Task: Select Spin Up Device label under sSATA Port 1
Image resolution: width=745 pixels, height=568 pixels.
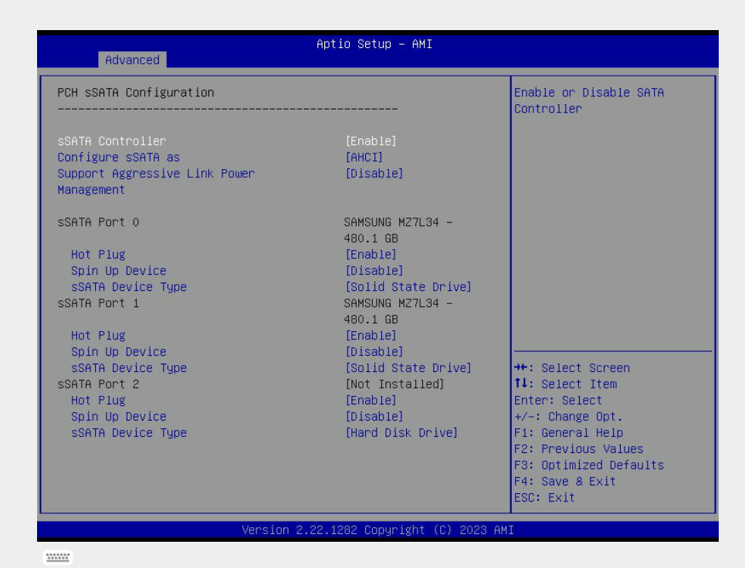Action: pyautogui.click(x=119, y=352)
